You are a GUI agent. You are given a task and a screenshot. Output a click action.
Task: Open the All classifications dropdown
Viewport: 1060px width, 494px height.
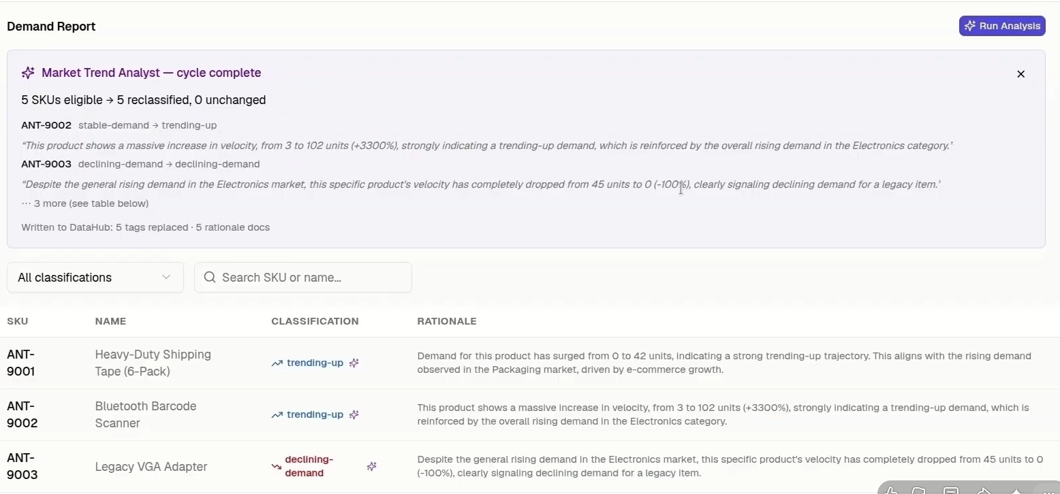tap(95, 278)
